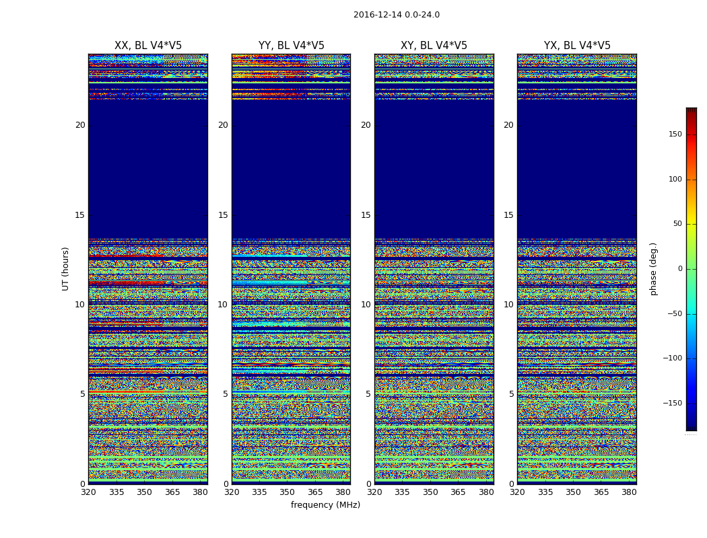Click the colorbar tick label '−50'
This screenshot has height=538, width=707.
coord(675,313)
